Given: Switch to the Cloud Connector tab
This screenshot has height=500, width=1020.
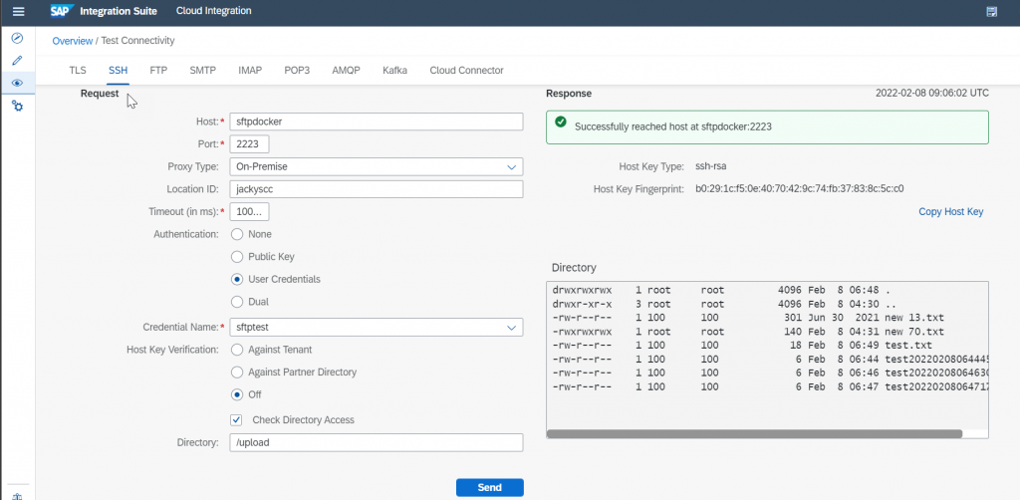Looking at the screenshot, I should coord(466,71).
